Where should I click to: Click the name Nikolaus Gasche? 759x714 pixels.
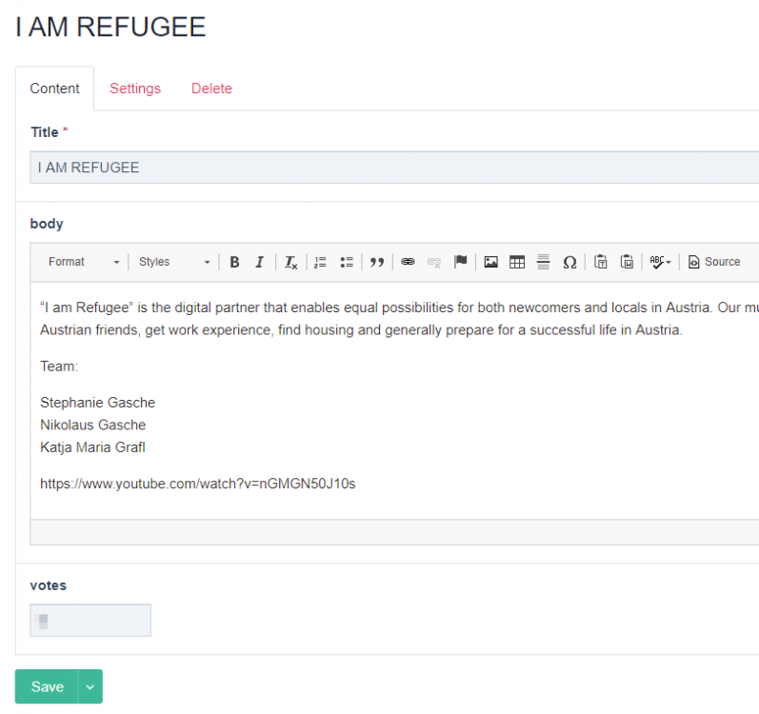[93, 425]
